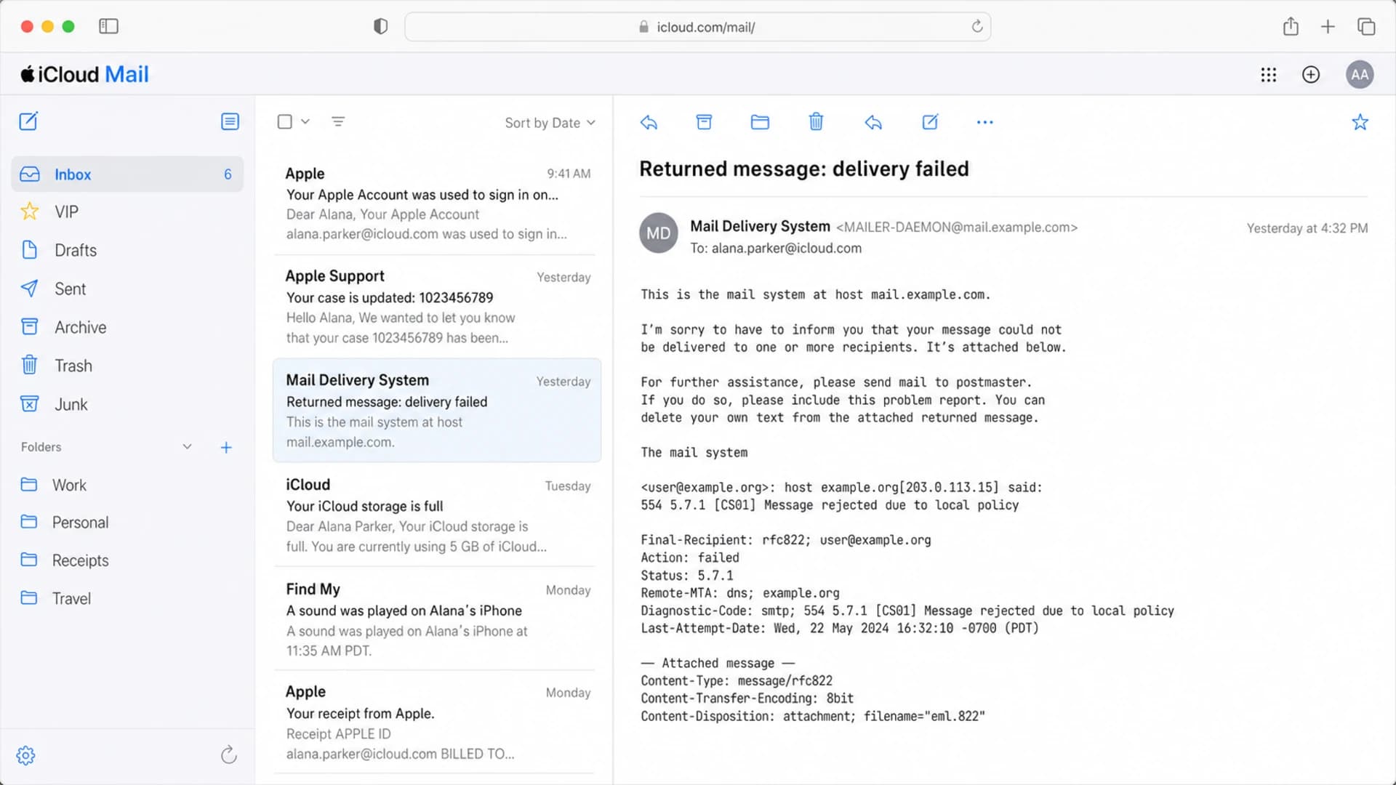Open the select messages dropdown arrow
1396x785 pixels.
(305, 122)
